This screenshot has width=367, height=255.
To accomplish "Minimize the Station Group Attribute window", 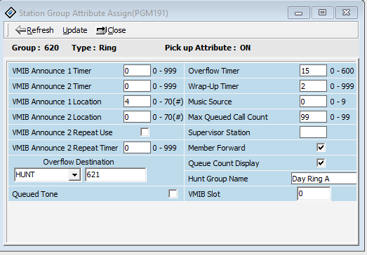I will pyautogui.click(x=299, y=13).
